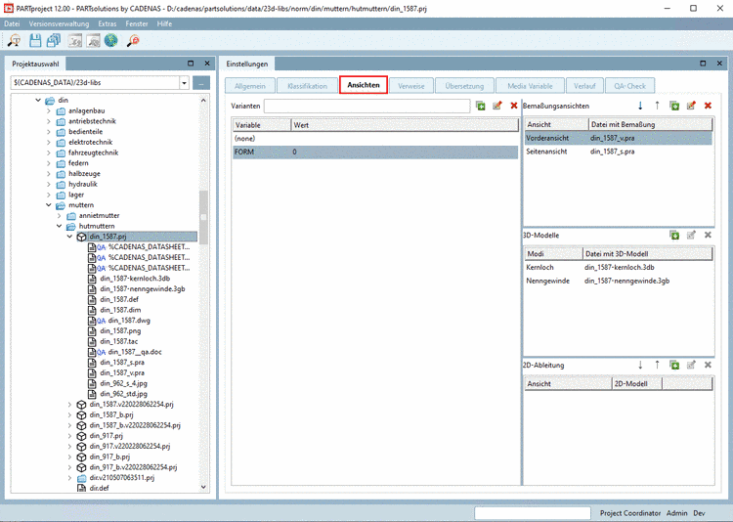733x522 pixels.
Task: Click the Varianten input field
Action: (366, 107)
